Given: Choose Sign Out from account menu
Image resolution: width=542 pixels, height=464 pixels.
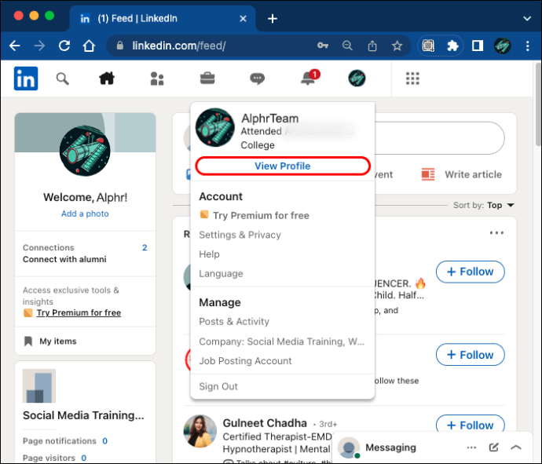Looking at the screenshot, I should pyautogui.click(x=218, y=386).
